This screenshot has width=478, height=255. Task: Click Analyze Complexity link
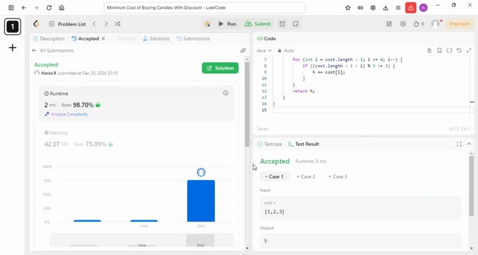[66, 114]
